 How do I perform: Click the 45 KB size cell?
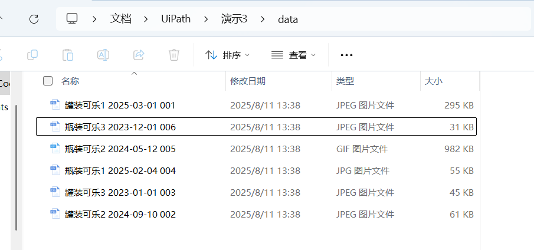point(461,193)
